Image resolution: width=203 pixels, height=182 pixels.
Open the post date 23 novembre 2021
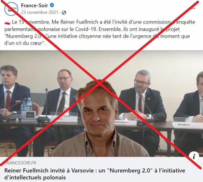coord(40,12)
